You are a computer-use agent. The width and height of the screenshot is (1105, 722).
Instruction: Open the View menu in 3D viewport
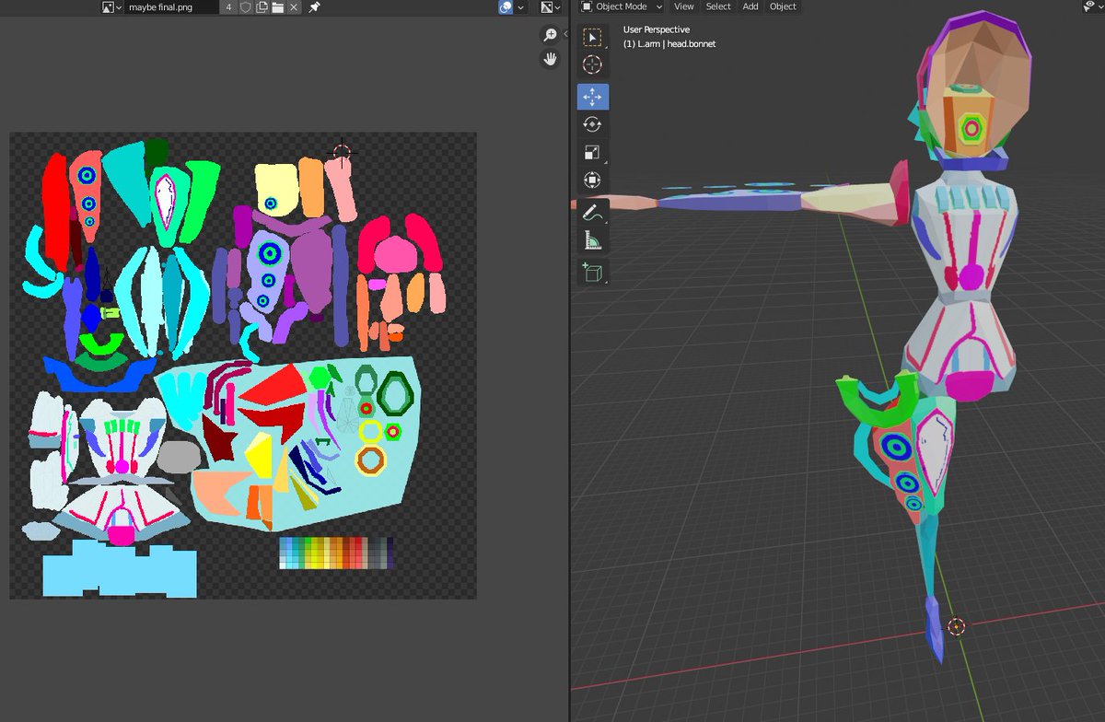tap(684, 6)
